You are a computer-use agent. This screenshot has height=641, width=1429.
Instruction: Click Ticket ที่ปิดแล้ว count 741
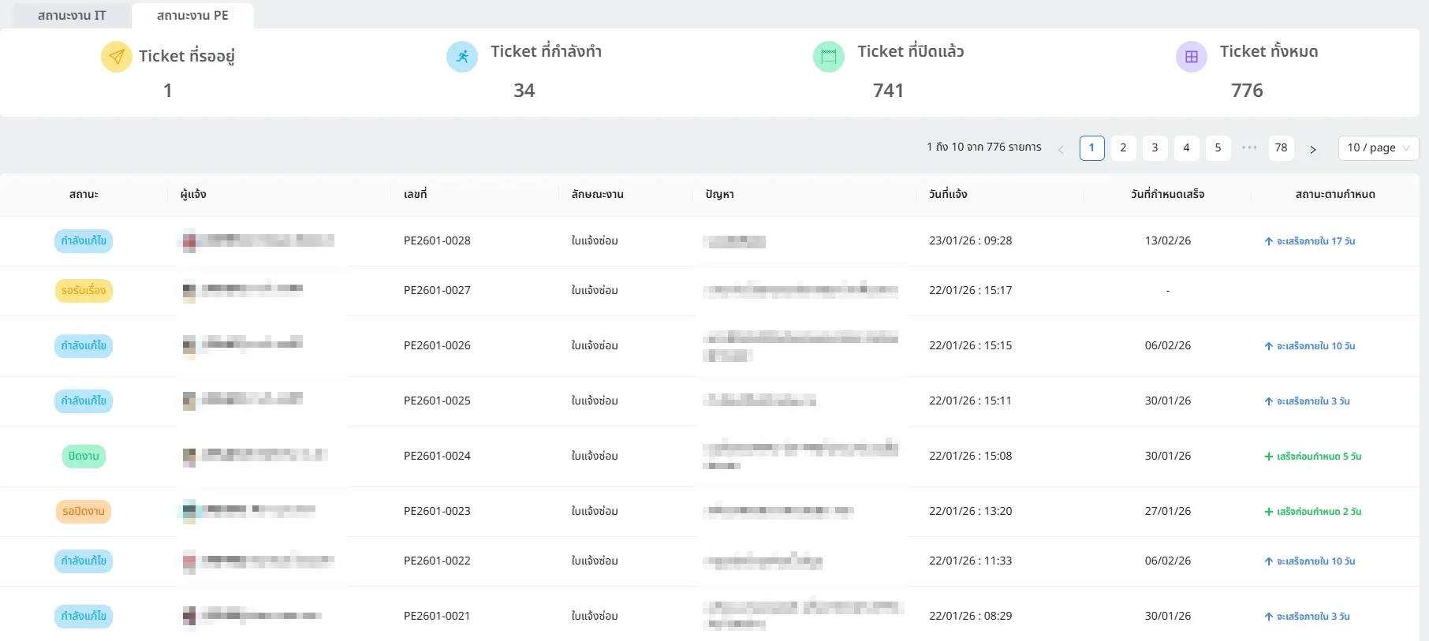(x=888, y=91)
